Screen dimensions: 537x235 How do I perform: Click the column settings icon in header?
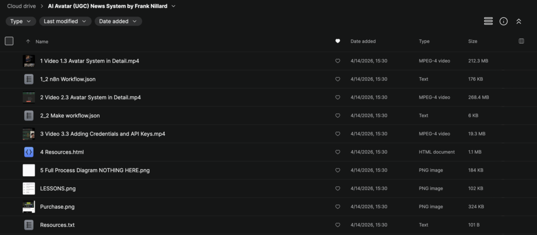point(521,41)
